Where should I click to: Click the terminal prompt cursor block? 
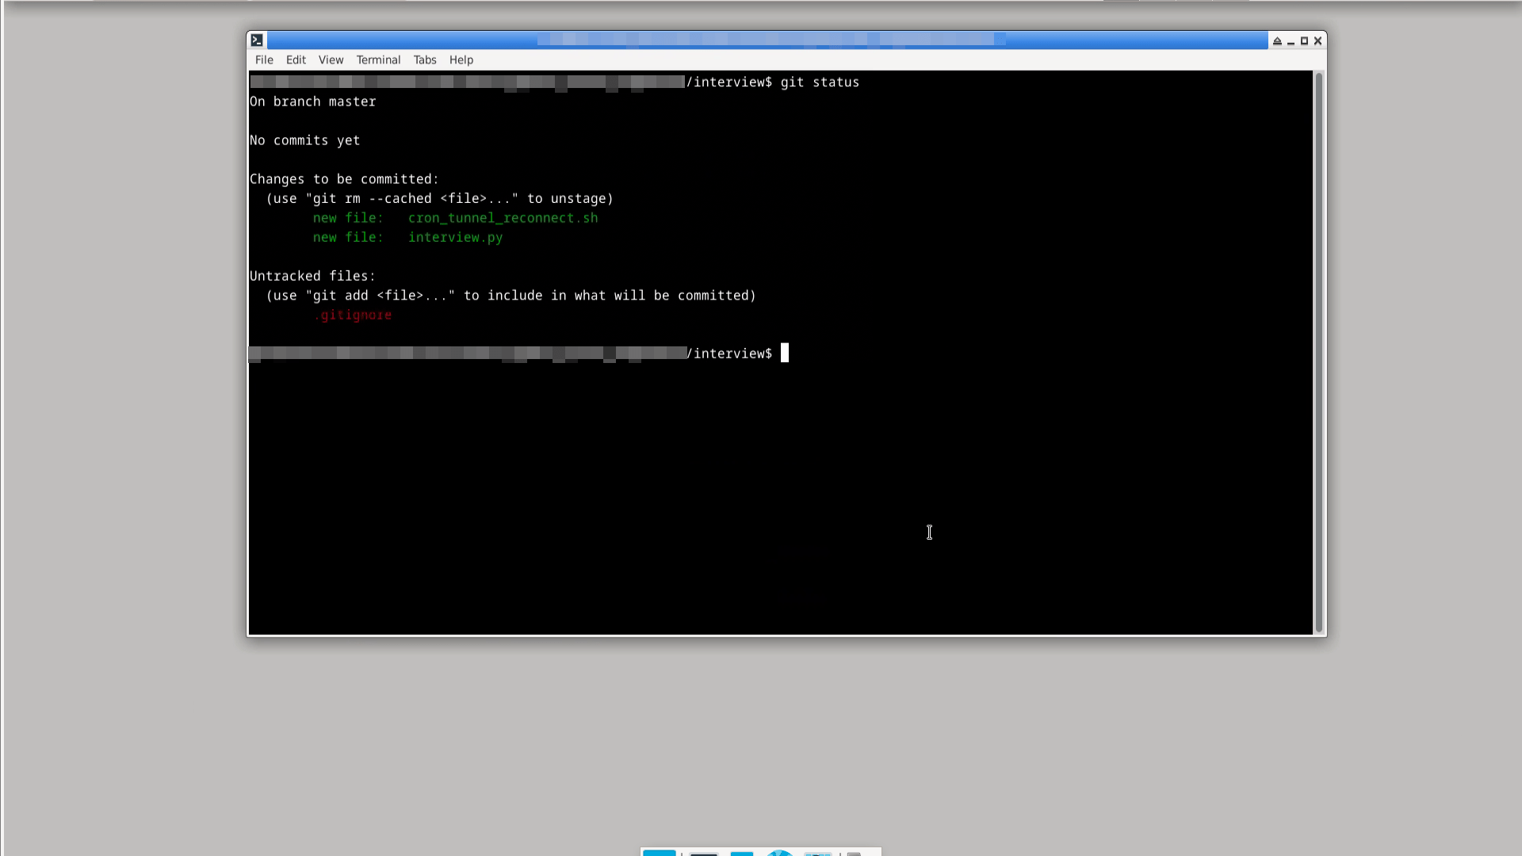click(x=785, y=353)
